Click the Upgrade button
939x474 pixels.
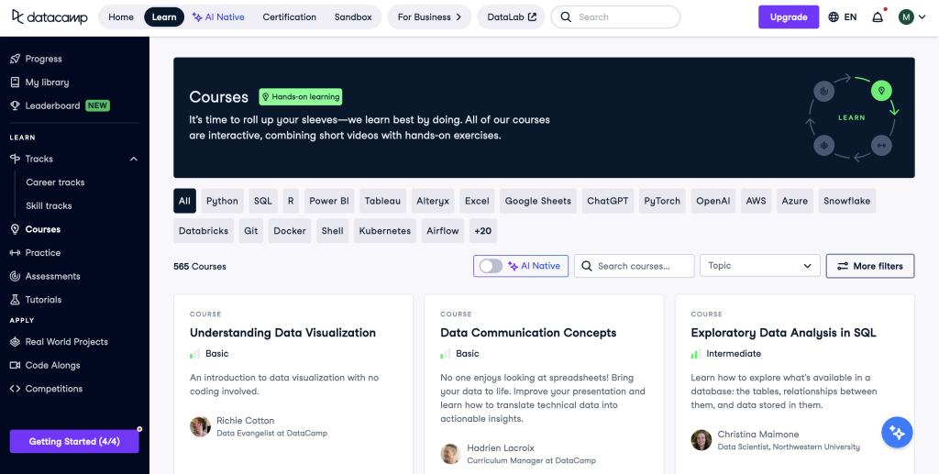coord(789,17)
